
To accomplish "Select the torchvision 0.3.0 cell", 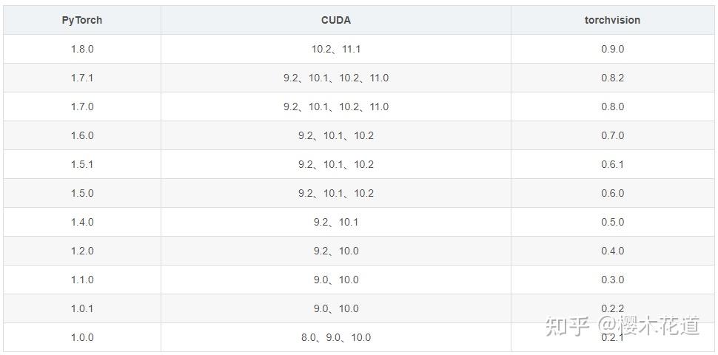I will click(612, 280).
